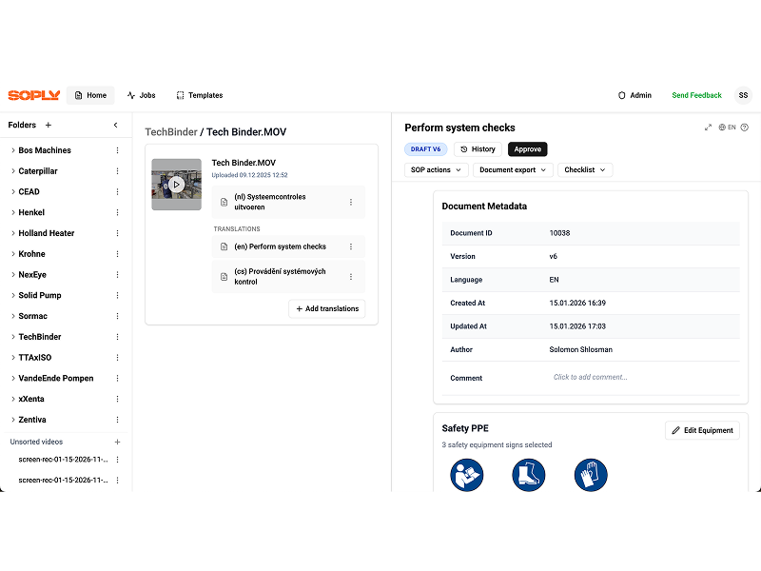This screenshot has width=761, height=571.
Task: Open options menu for Caterpillar folder
Action: click(x=118, y=171)
